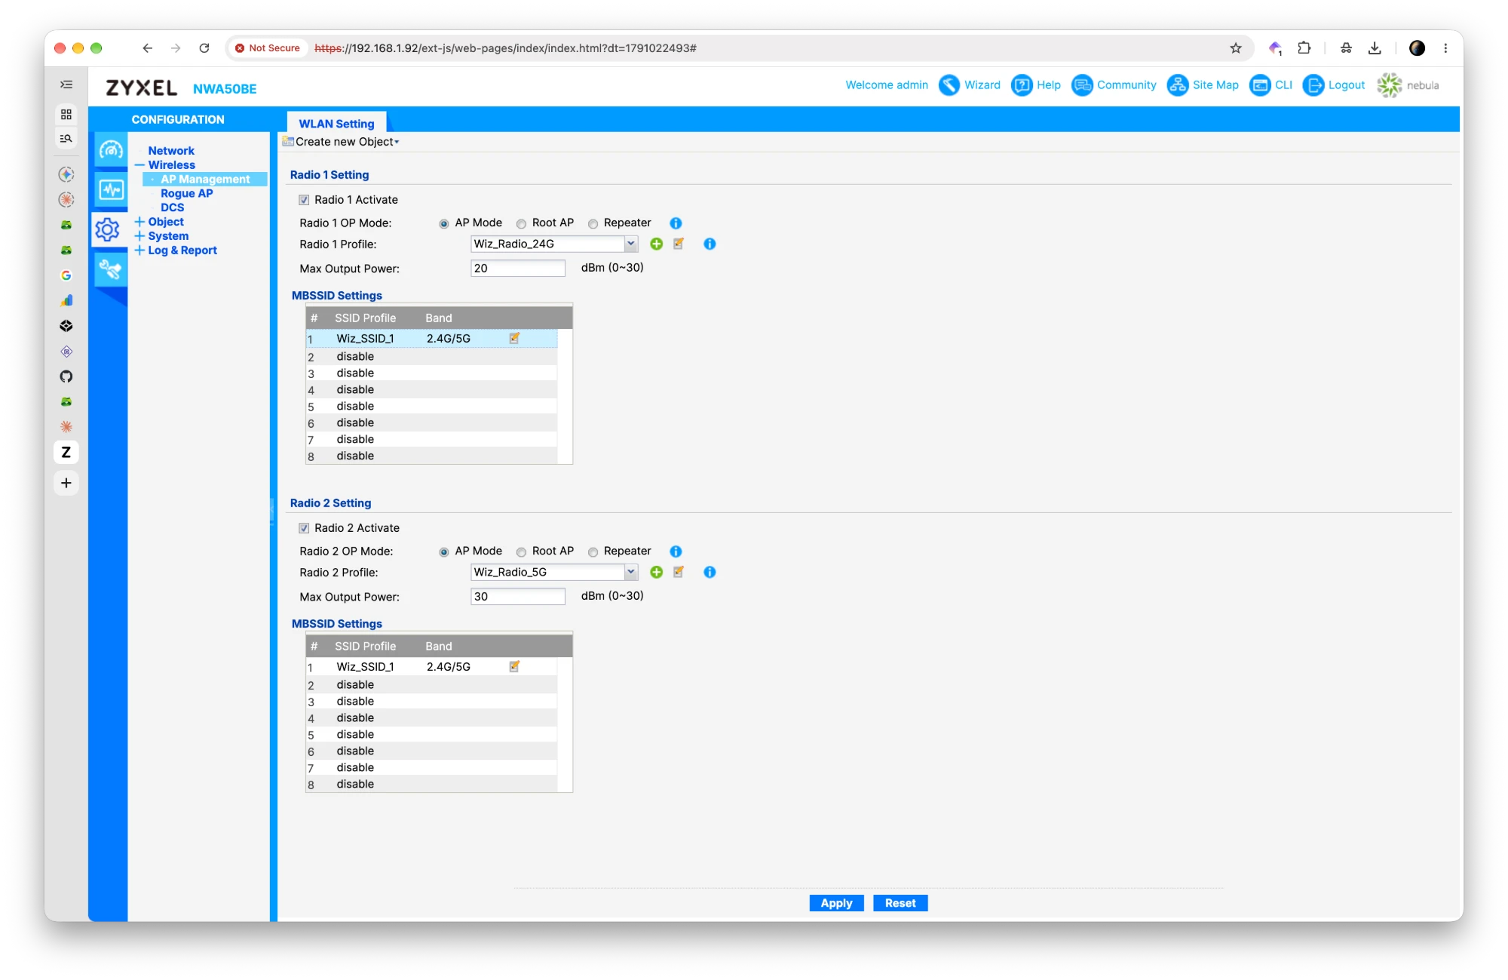Click the Radio 1 Max Output Power field
This screenshot has width=1508, height=980.
click(x=518, y=269)
